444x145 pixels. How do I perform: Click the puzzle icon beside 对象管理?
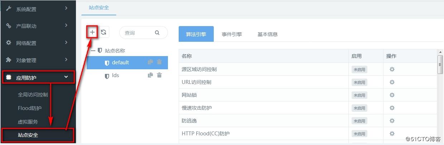[9, 60]
